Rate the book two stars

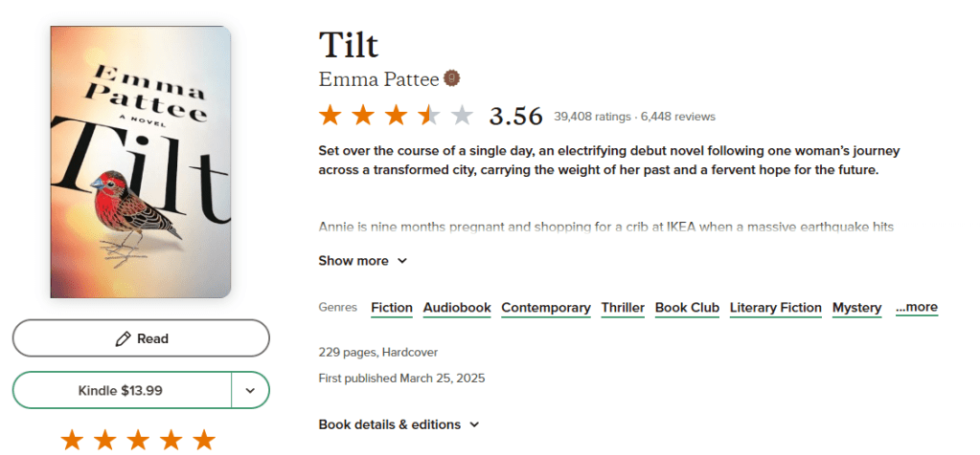(104, 440)
